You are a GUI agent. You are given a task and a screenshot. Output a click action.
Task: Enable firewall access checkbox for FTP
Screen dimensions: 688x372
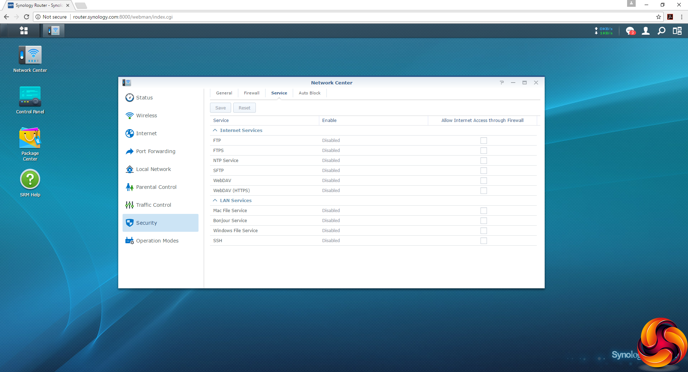point(483,141)
